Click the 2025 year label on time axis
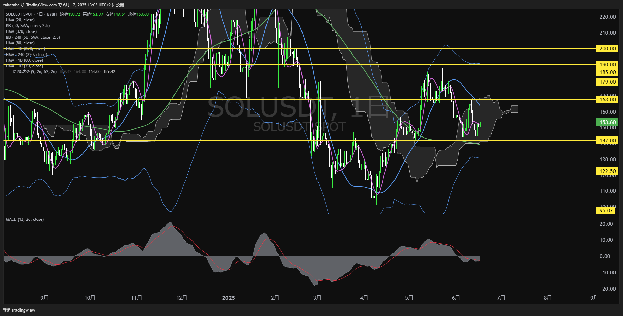 pos(228,298)
